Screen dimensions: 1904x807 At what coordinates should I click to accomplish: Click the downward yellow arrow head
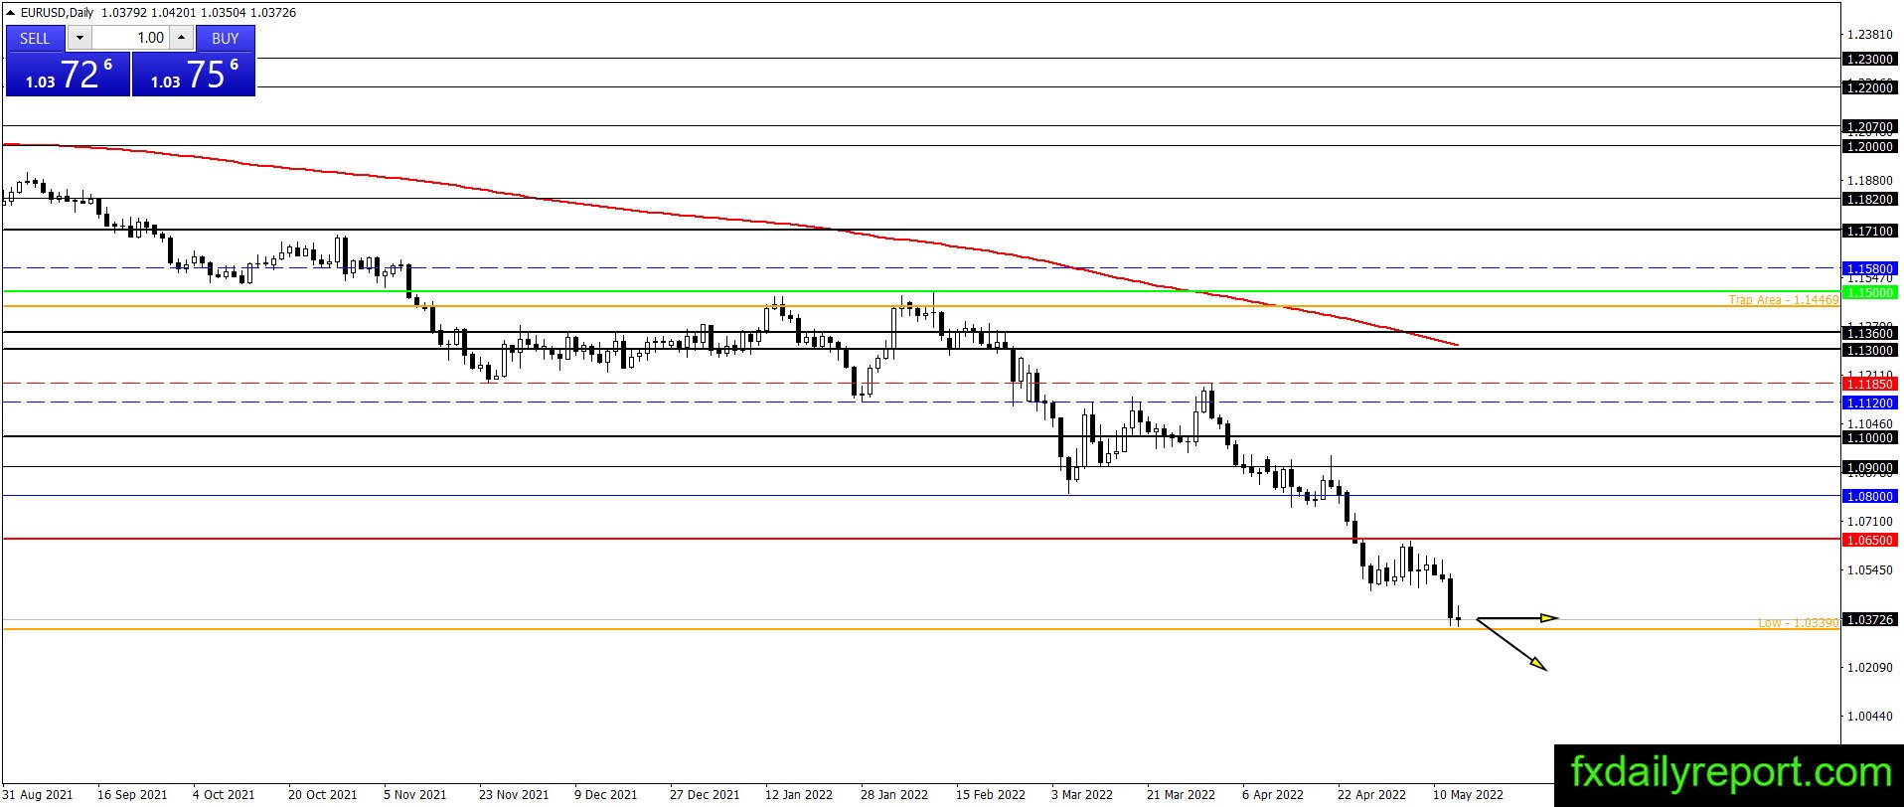[1536, 663]
